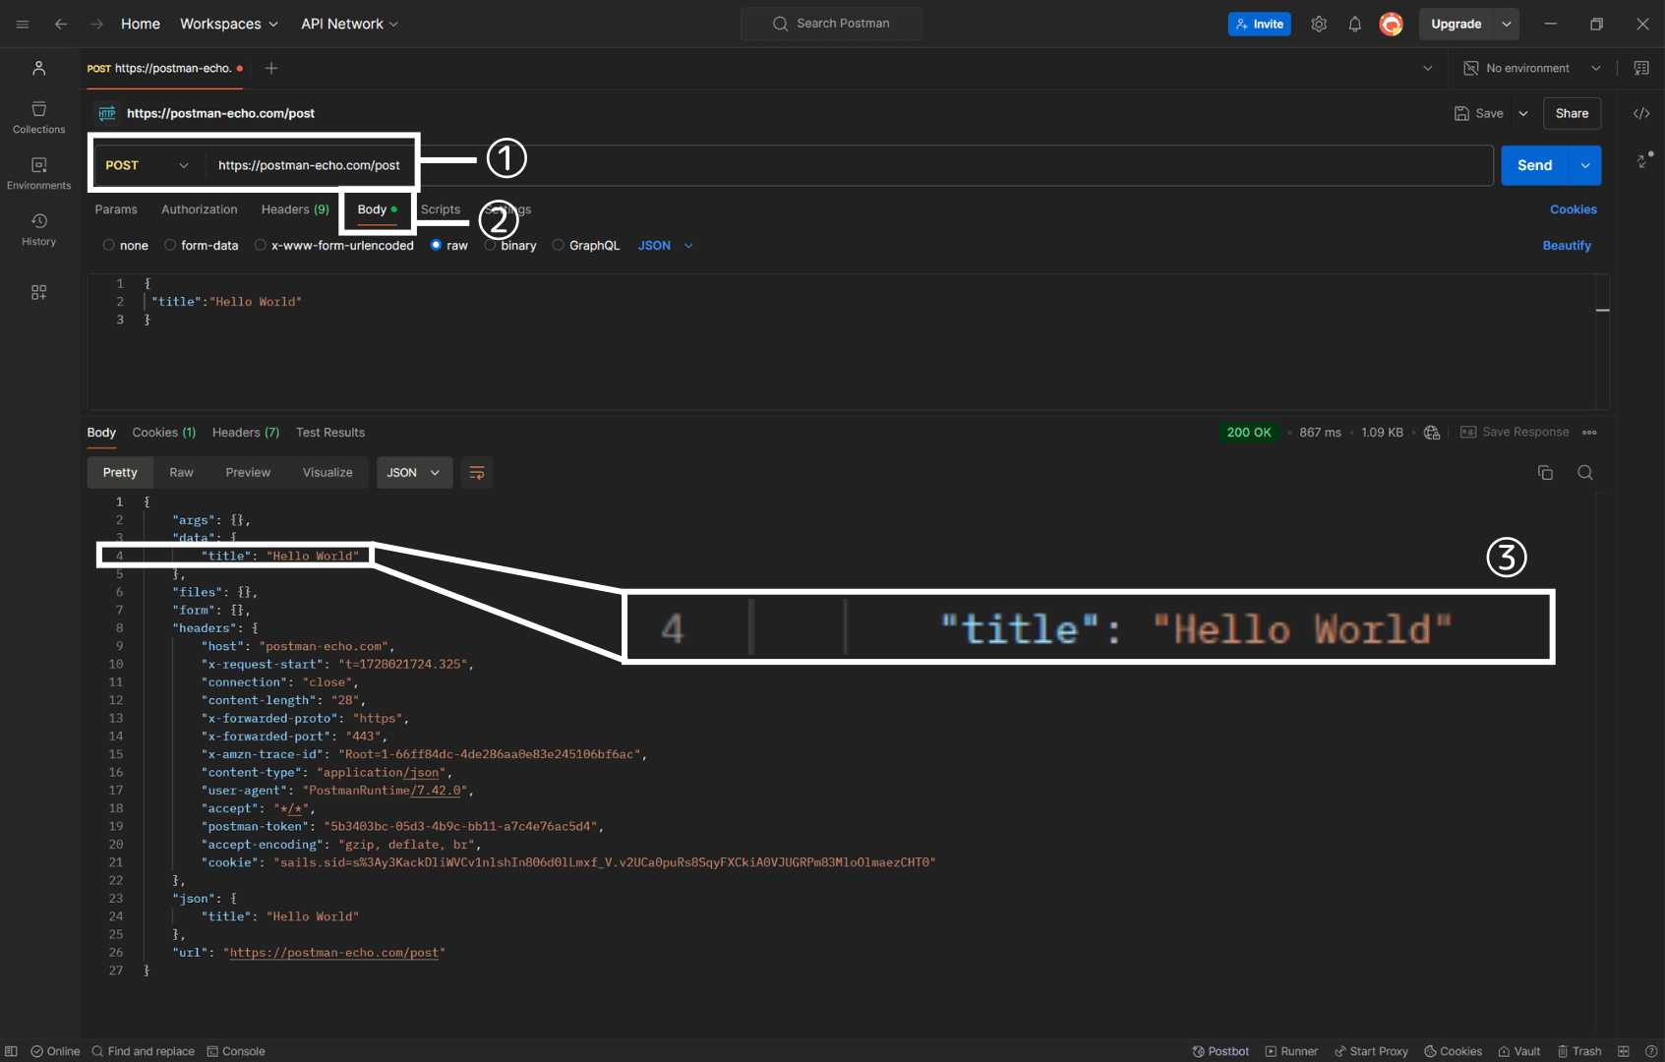Viewport: 1665px width, 1062px height.
Task: Click Start Proxy in the status bar
Action: pos(1371,1051)
